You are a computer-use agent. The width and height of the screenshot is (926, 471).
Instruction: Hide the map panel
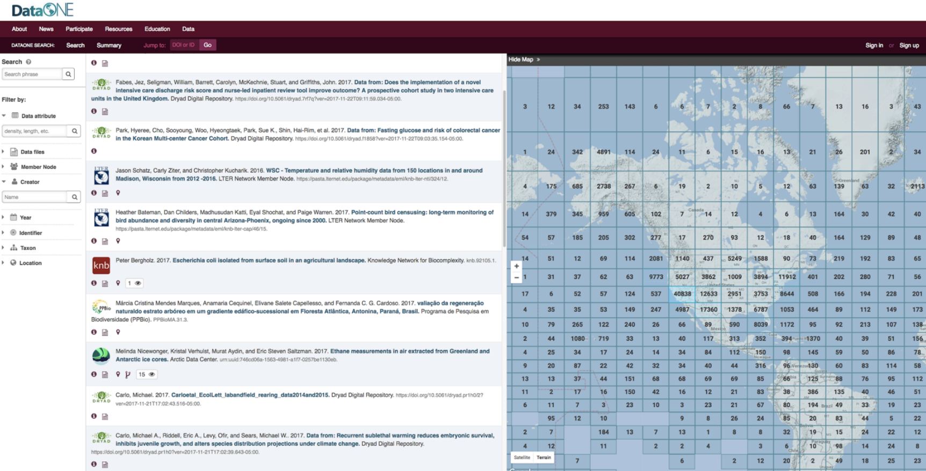pos(524,60)
